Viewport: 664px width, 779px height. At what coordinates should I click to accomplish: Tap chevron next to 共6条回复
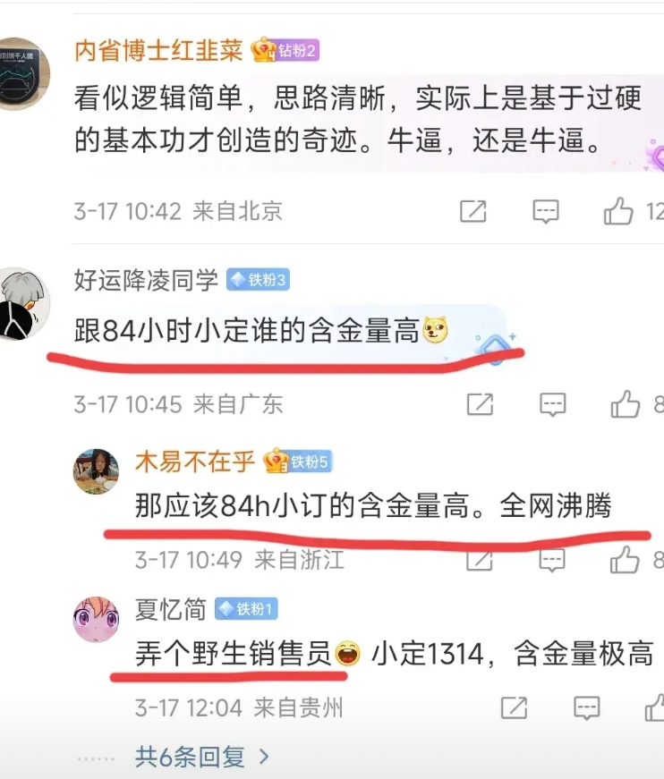pyautogui.click(x=264, y=758)
